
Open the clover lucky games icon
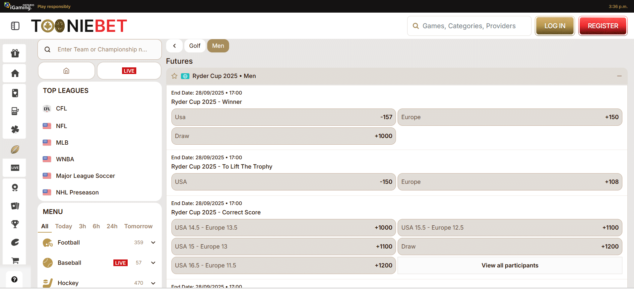[15, 129]
